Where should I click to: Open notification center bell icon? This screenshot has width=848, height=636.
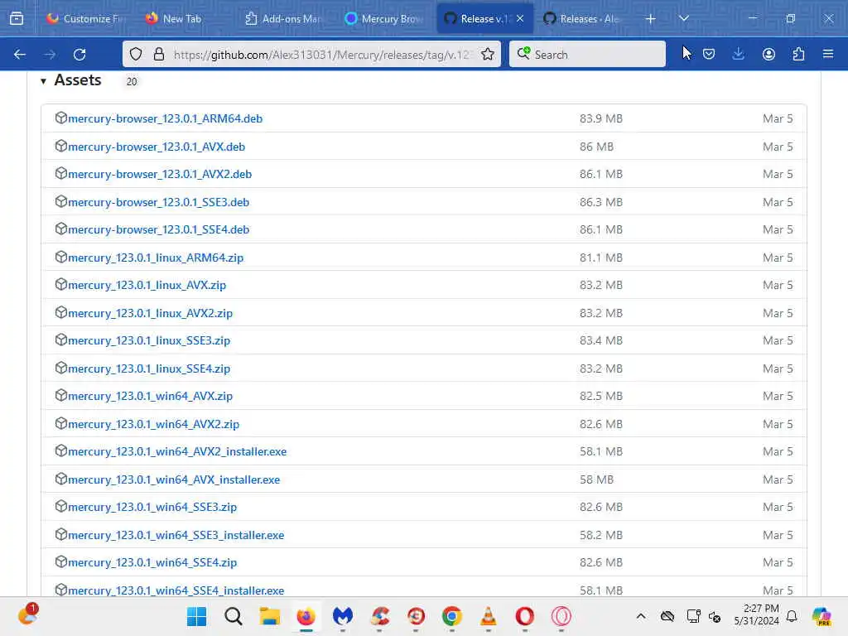click(792, 616)
